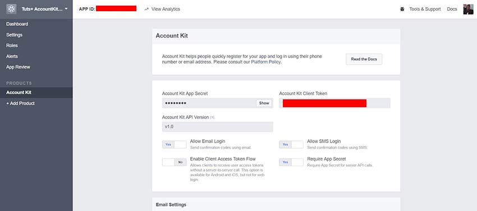Click the bug icon beside Tools & Support
Viewport: 477px width, 211px height.
click(x=402, y=9)
